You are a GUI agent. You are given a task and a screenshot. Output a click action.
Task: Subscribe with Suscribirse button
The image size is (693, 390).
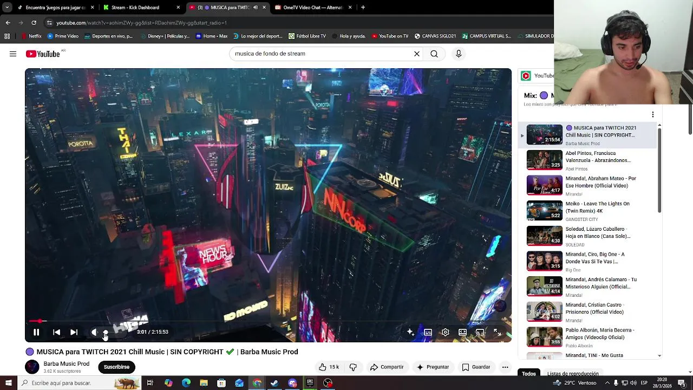116,367
